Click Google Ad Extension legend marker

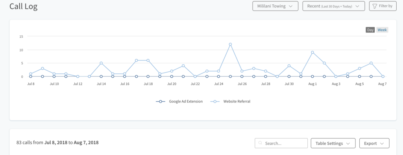(x=161, y=102)
